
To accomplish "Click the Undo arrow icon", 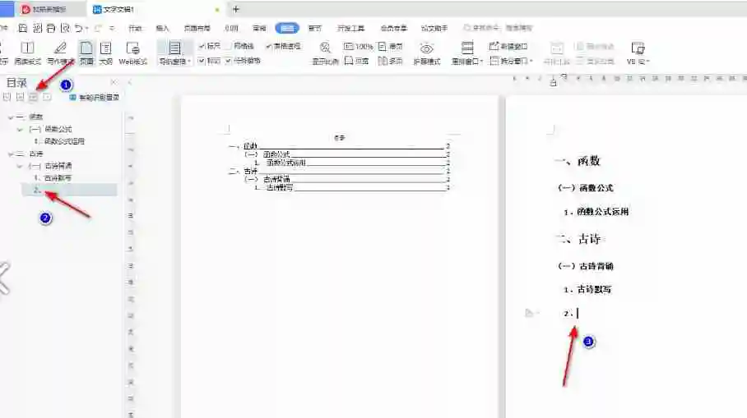I will (x=79, y=28).
